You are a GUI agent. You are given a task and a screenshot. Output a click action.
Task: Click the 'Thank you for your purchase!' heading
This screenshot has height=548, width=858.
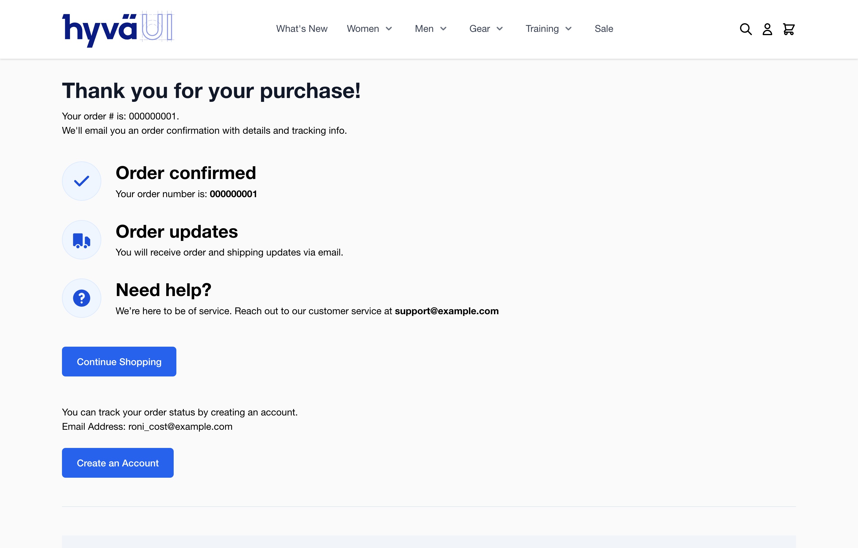211,91
